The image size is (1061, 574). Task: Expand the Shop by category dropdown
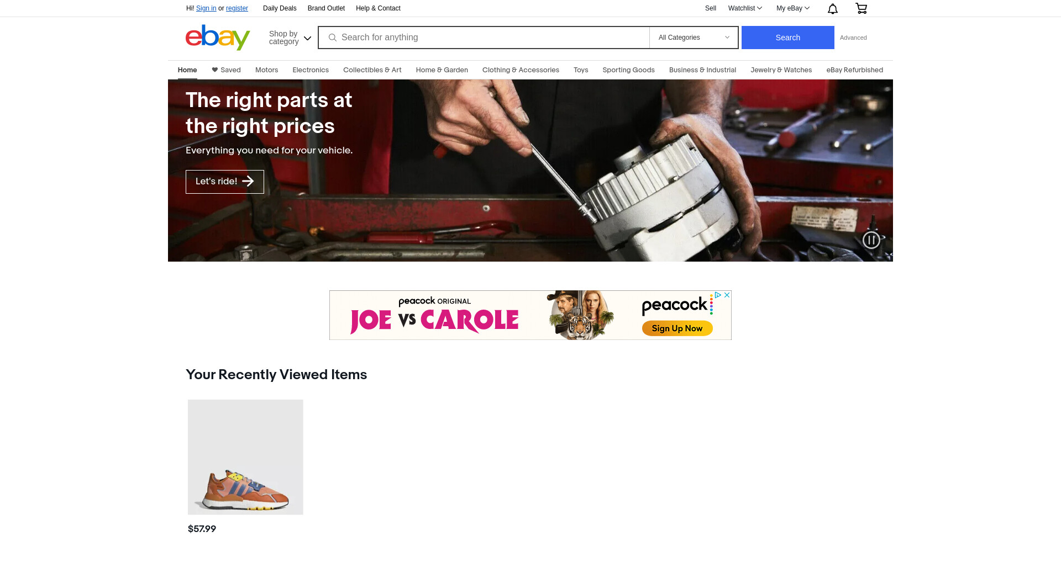pos(290,38)
